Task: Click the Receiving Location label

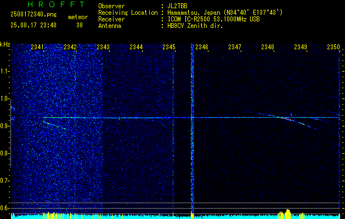Action: point(128,13)
